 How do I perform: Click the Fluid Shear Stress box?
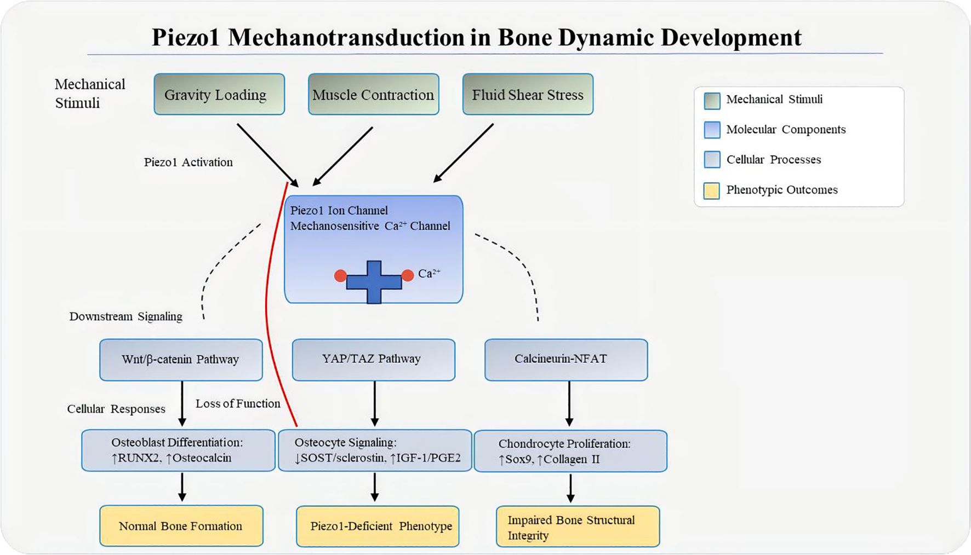[528, 95]
